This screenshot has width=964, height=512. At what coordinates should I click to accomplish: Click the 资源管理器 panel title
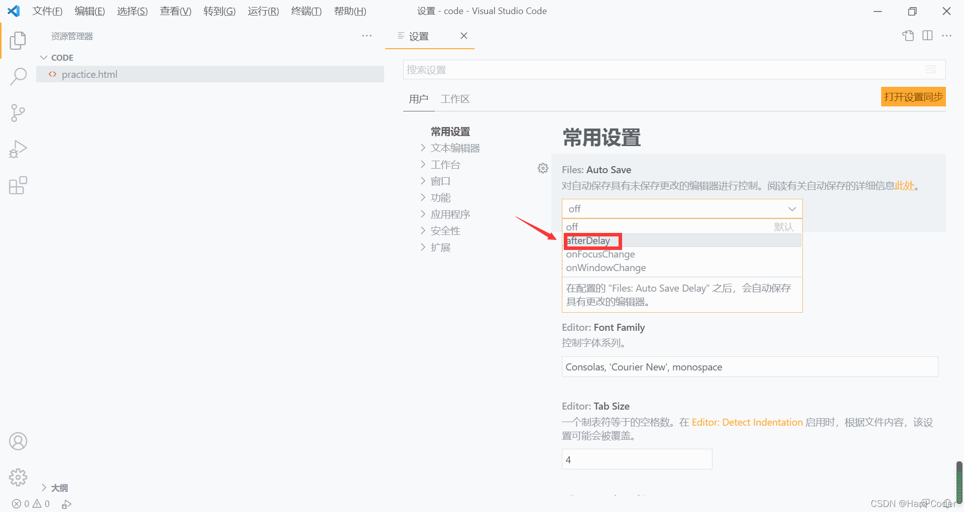pos(72,36)
